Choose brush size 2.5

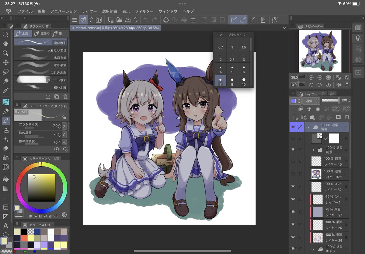tap(232, 56)
